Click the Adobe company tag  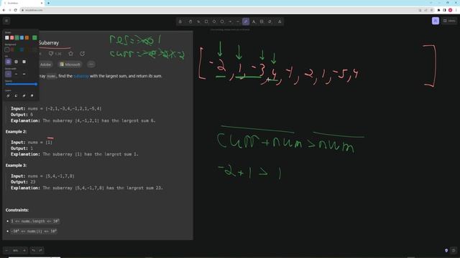click(45, 64)
